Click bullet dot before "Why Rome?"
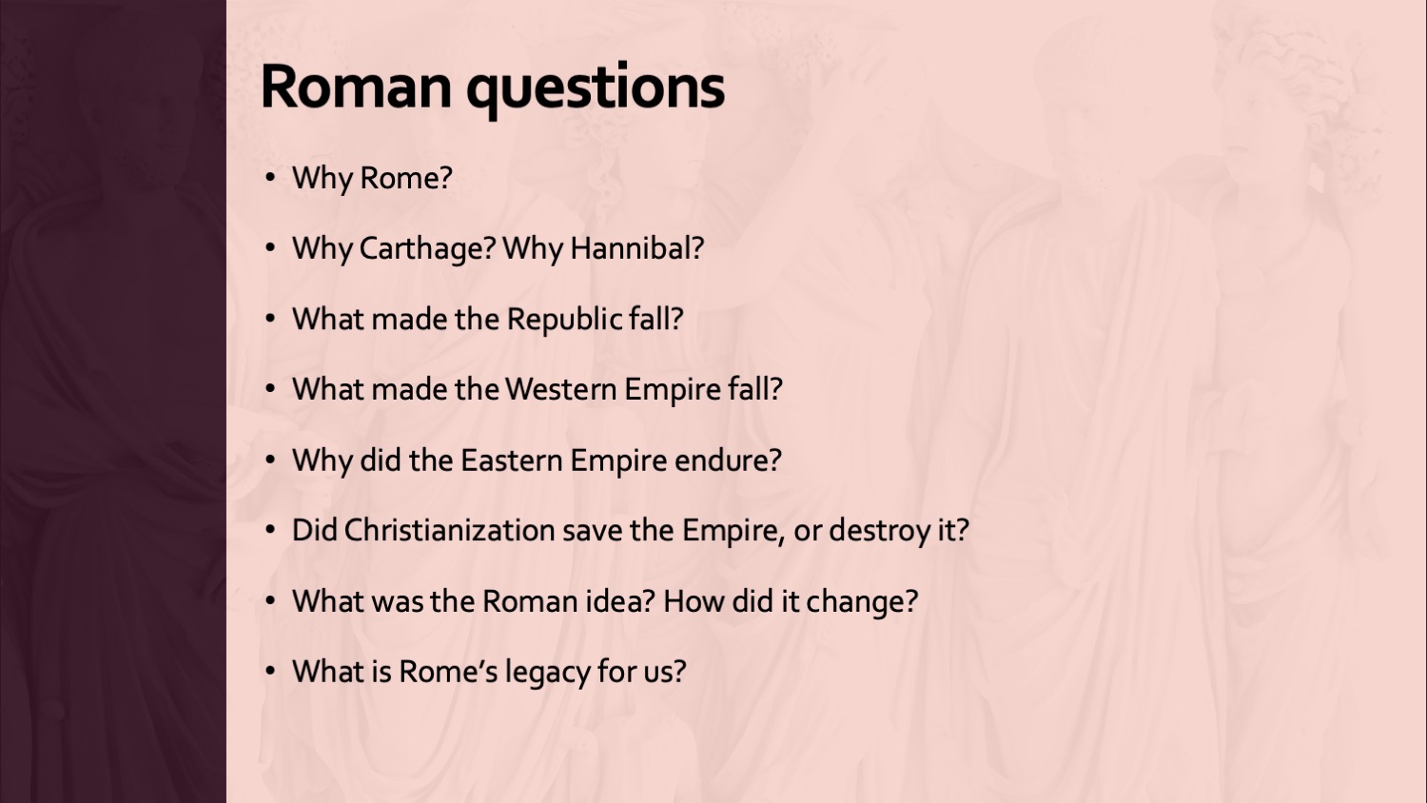This screenshot has width=1427, height=803. pos(271,178)
